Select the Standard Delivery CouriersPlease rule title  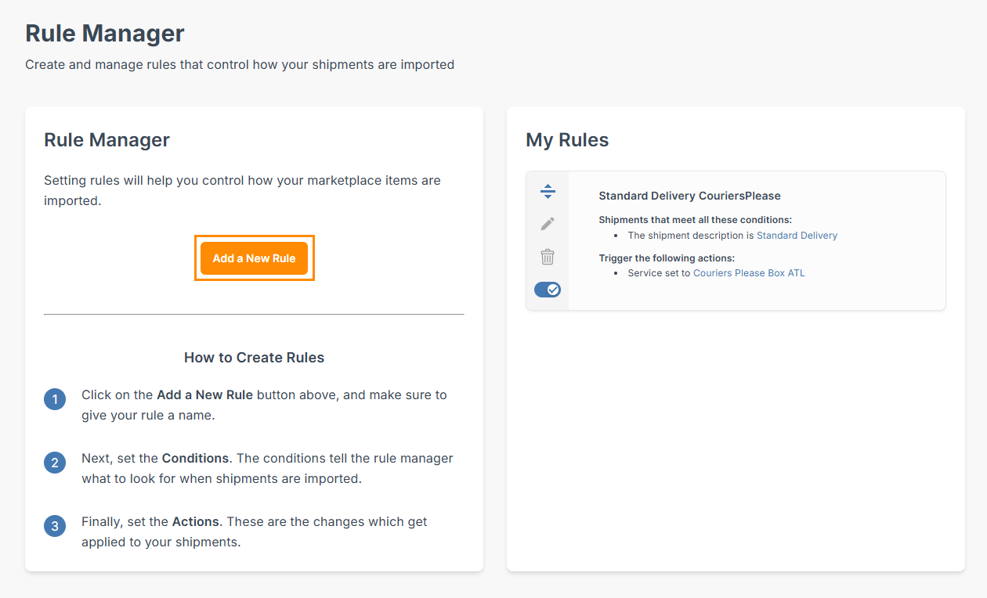(x=689, y=196)
